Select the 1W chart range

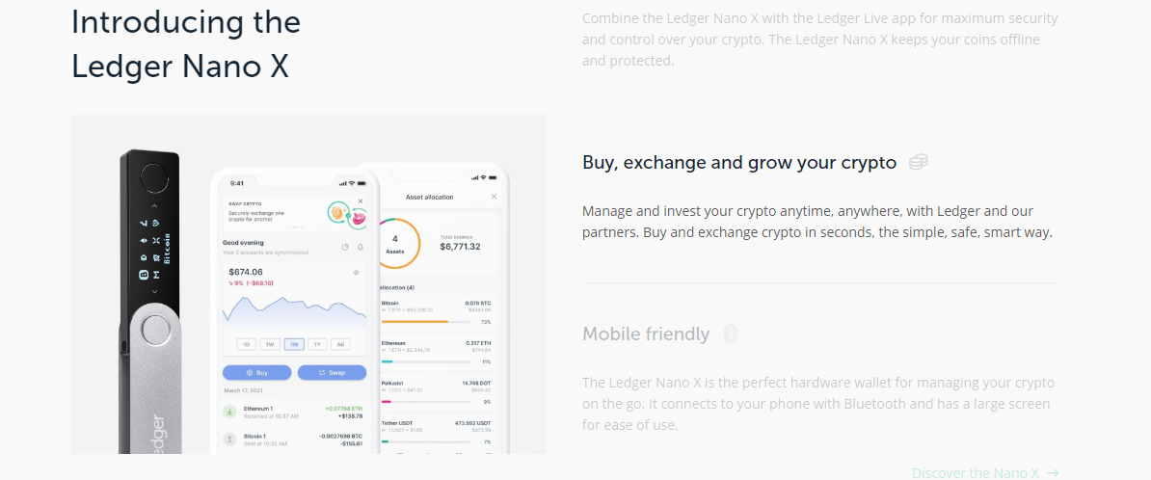(x=270, y=344)
